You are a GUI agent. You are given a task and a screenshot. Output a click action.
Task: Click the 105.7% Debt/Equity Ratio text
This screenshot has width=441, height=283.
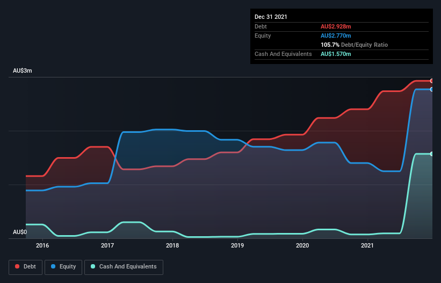pyautogui.click(x=354, y=45)
